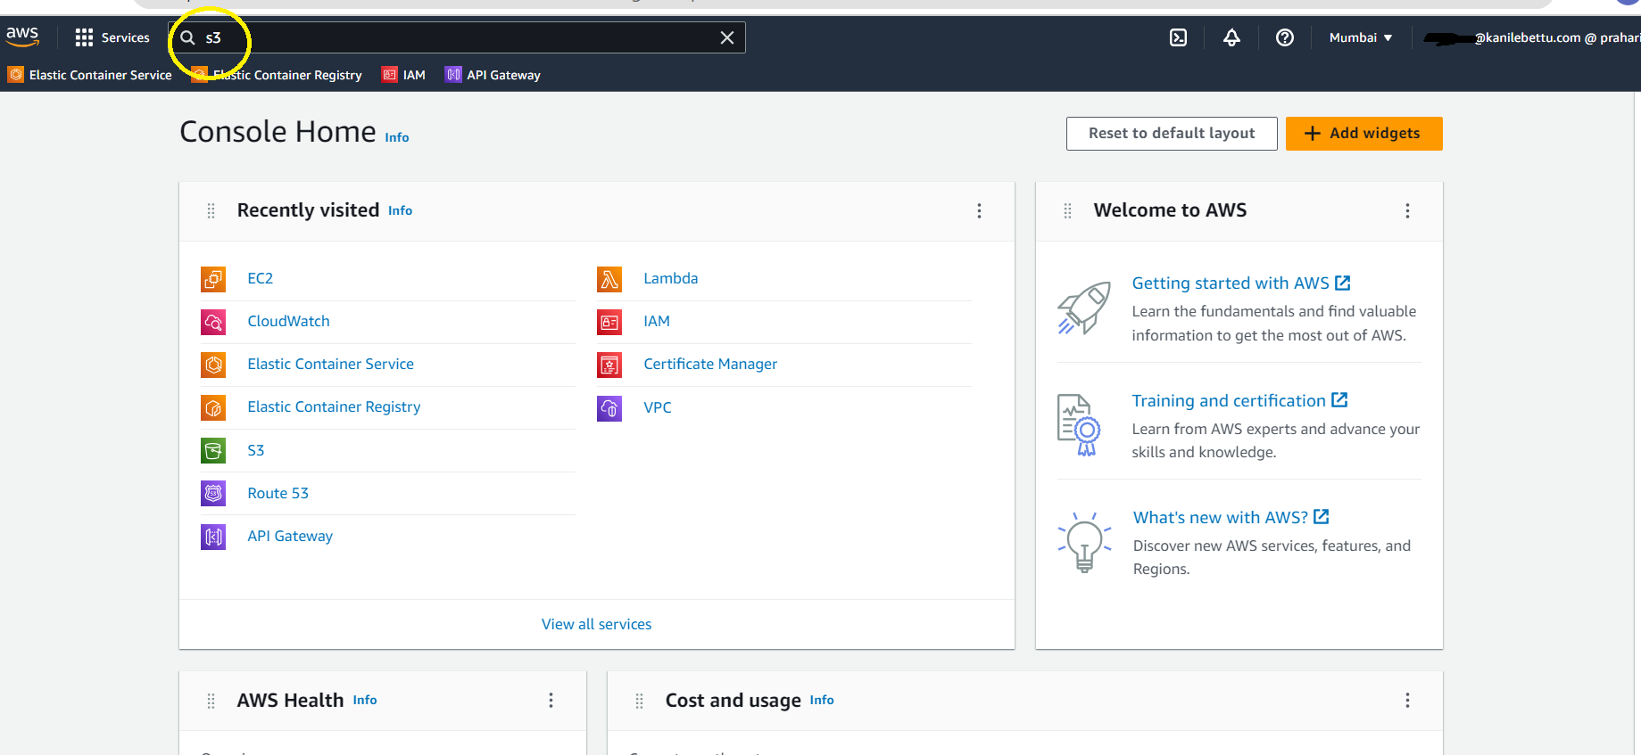The image size is (1641, 755).
Task: Click the lightbulb What's new icon
Action: (x=1084, y=542)
